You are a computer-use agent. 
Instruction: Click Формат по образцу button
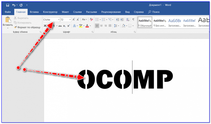(27, 27)
